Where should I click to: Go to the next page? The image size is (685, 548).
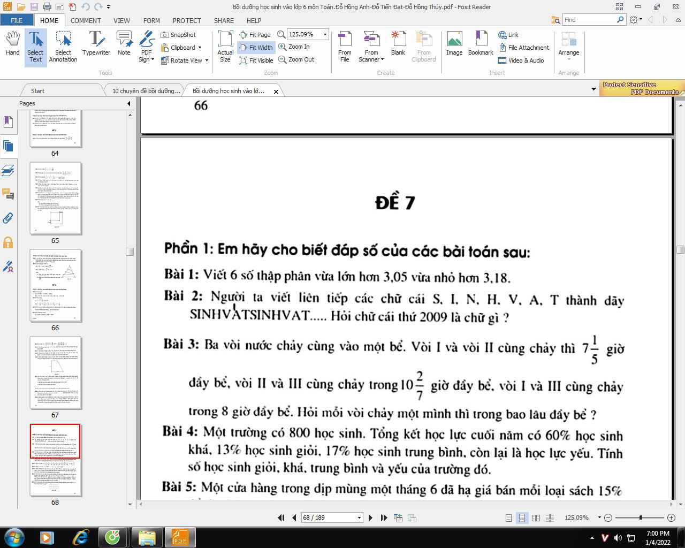(x=370, y=517)
